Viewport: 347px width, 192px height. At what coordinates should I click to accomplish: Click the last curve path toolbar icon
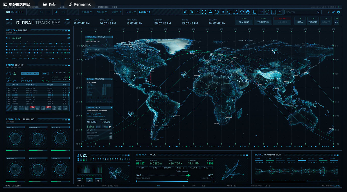pyautogui.click(x=280, y=12)
